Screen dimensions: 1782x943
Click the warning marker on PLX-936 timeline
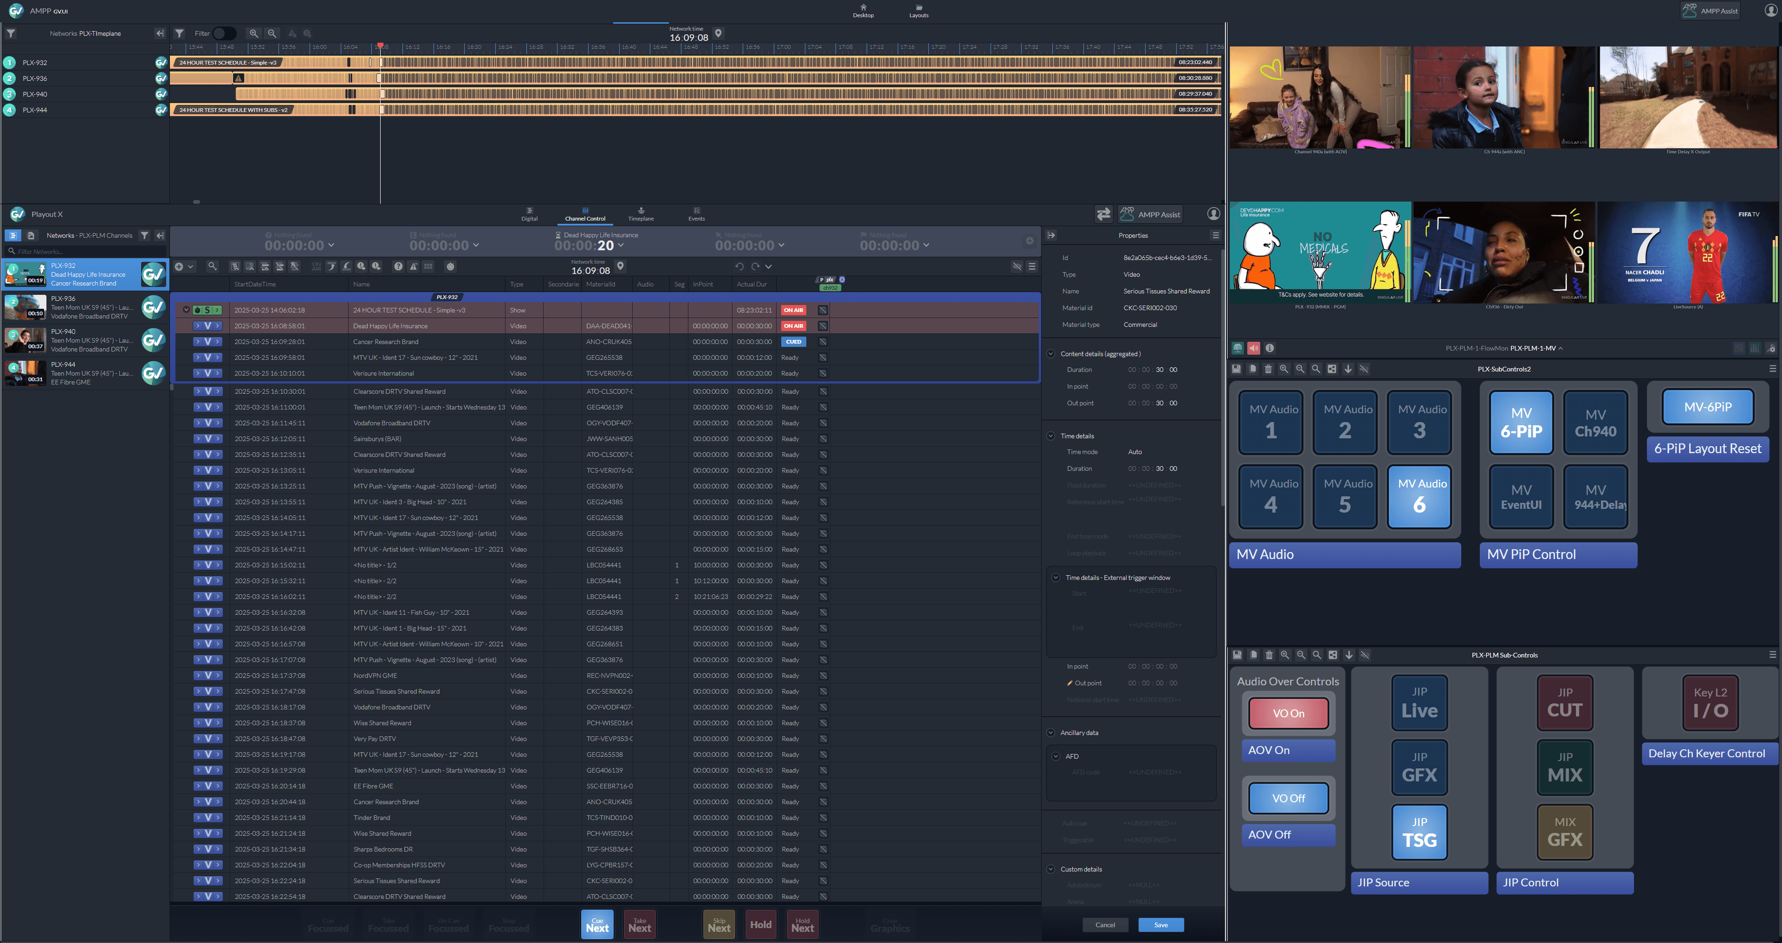(239, 78)
